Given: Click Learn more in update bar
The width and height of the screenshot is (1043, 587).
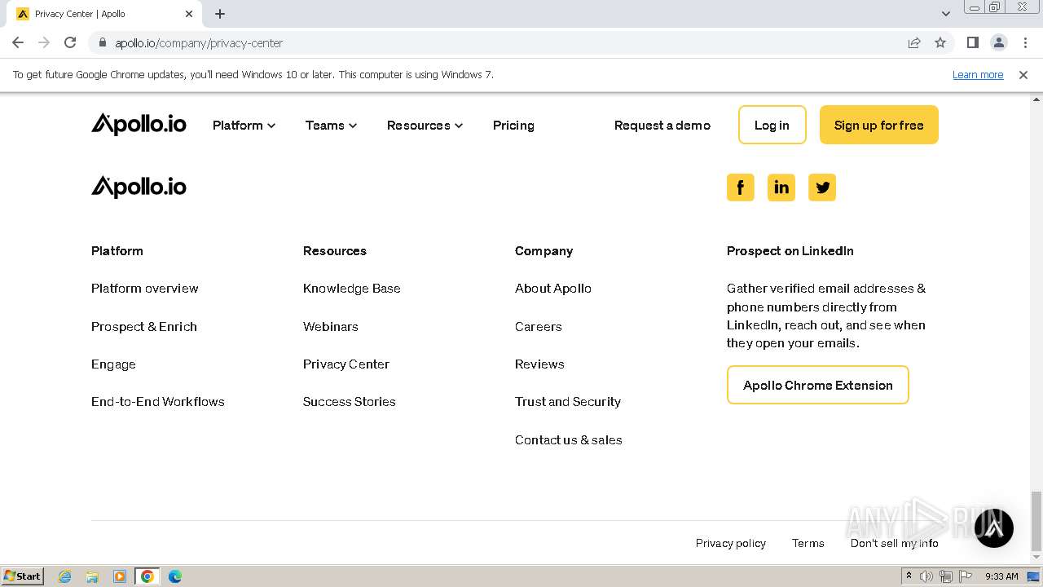Looking at the screenshot, I should tap(977, 74).
